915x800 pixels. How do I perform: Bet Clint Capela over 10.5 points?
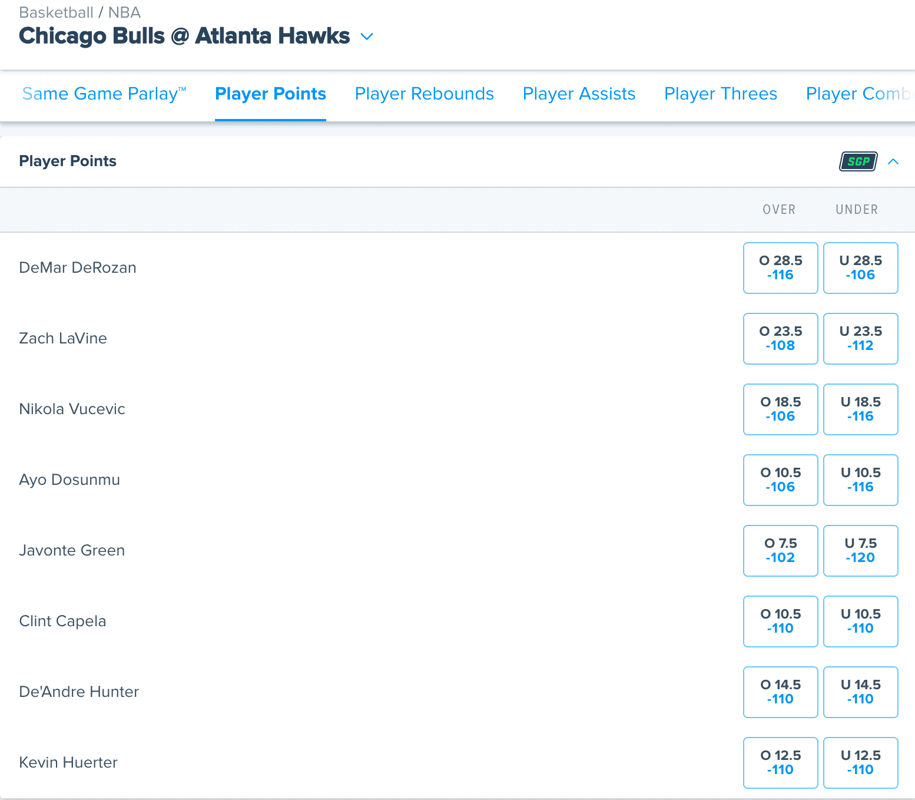[x=781, y=622]
